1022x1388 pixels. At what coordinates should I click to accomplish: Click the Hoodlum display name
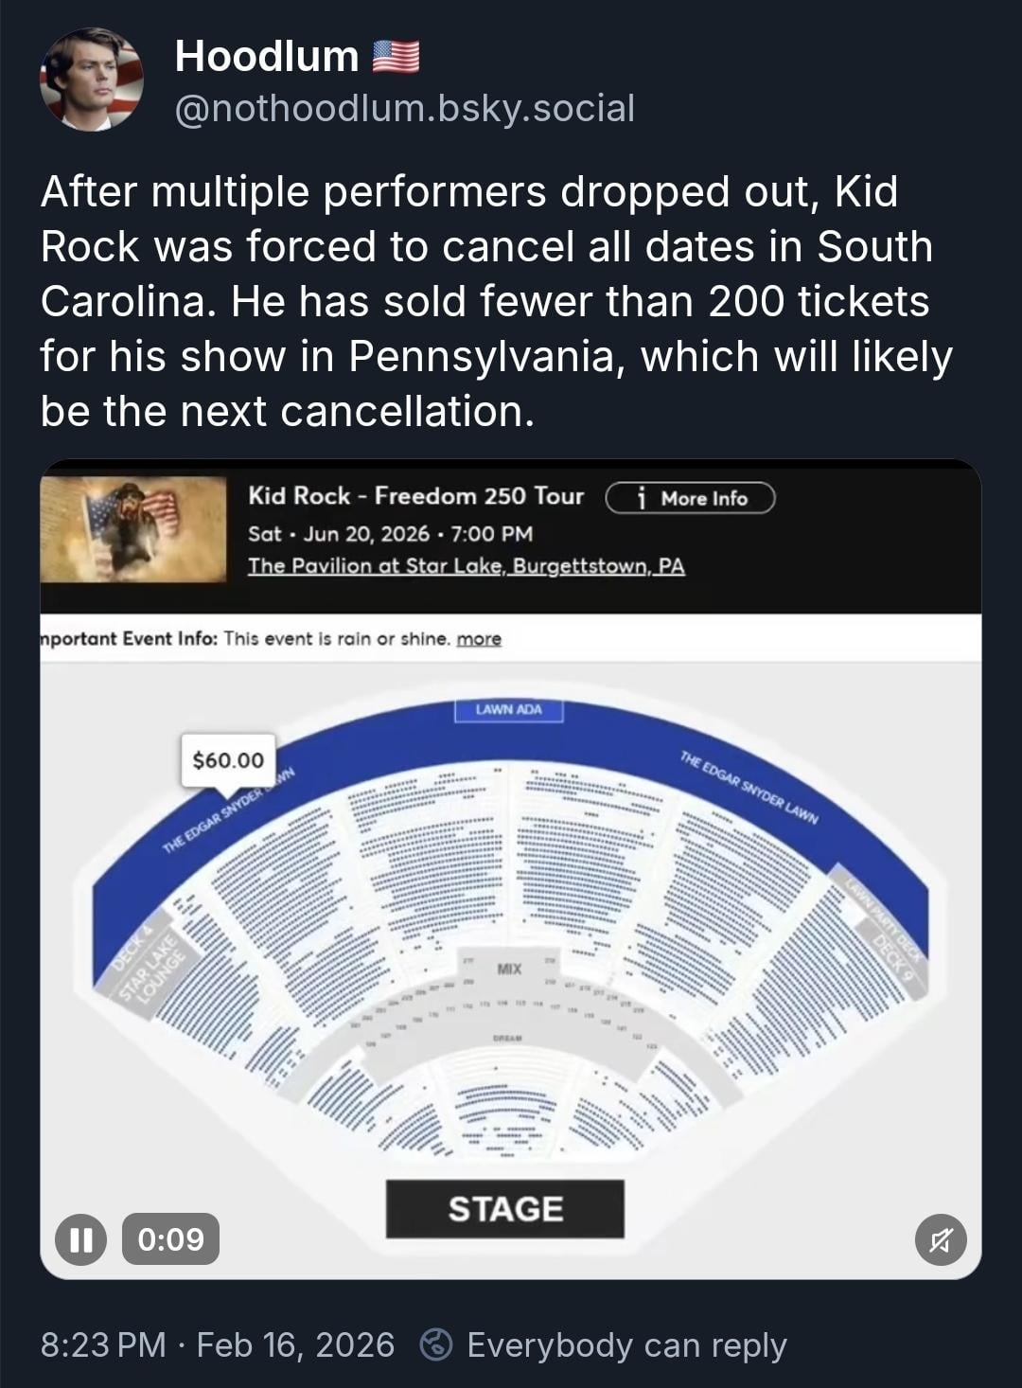click(267, 57)
